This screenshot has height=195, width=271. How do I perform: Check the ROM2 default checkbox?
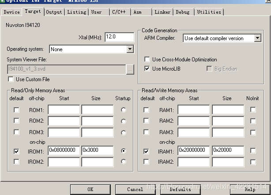[x=16, y=120]
